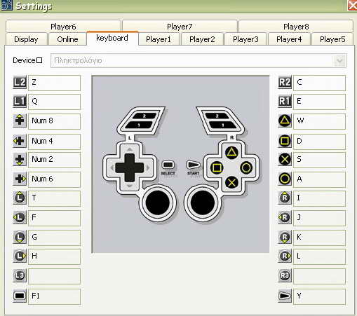The width and height of the screenshot is (357, 316).
Task: Click the key field showing Num 6
Action: [54, 179]
